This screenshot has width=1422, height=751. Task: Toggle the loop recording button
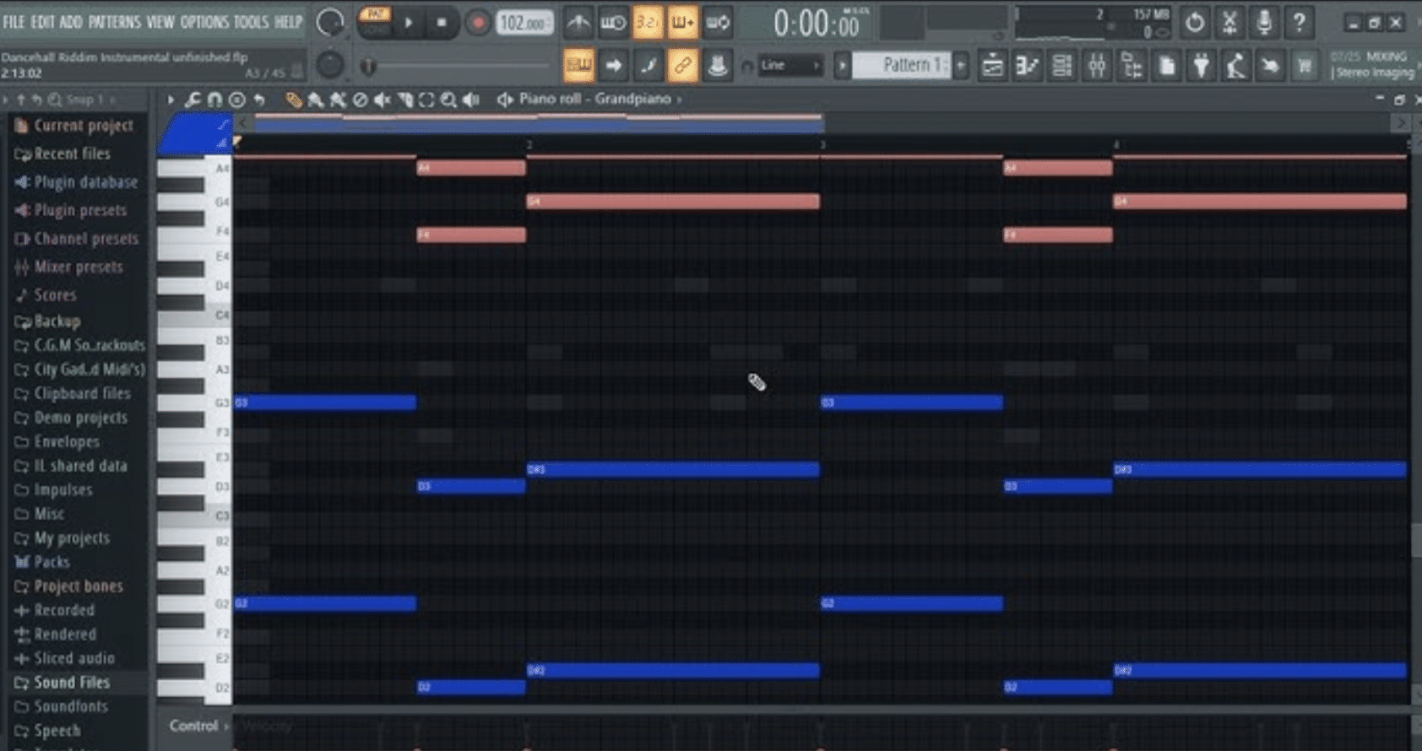pyautogui.click(x=717, y=23)
